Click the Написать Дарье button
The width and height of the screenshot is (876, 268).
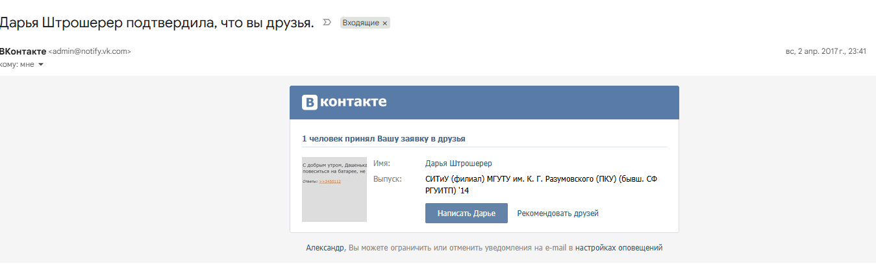pyautogui.click(x=466, y=213)
